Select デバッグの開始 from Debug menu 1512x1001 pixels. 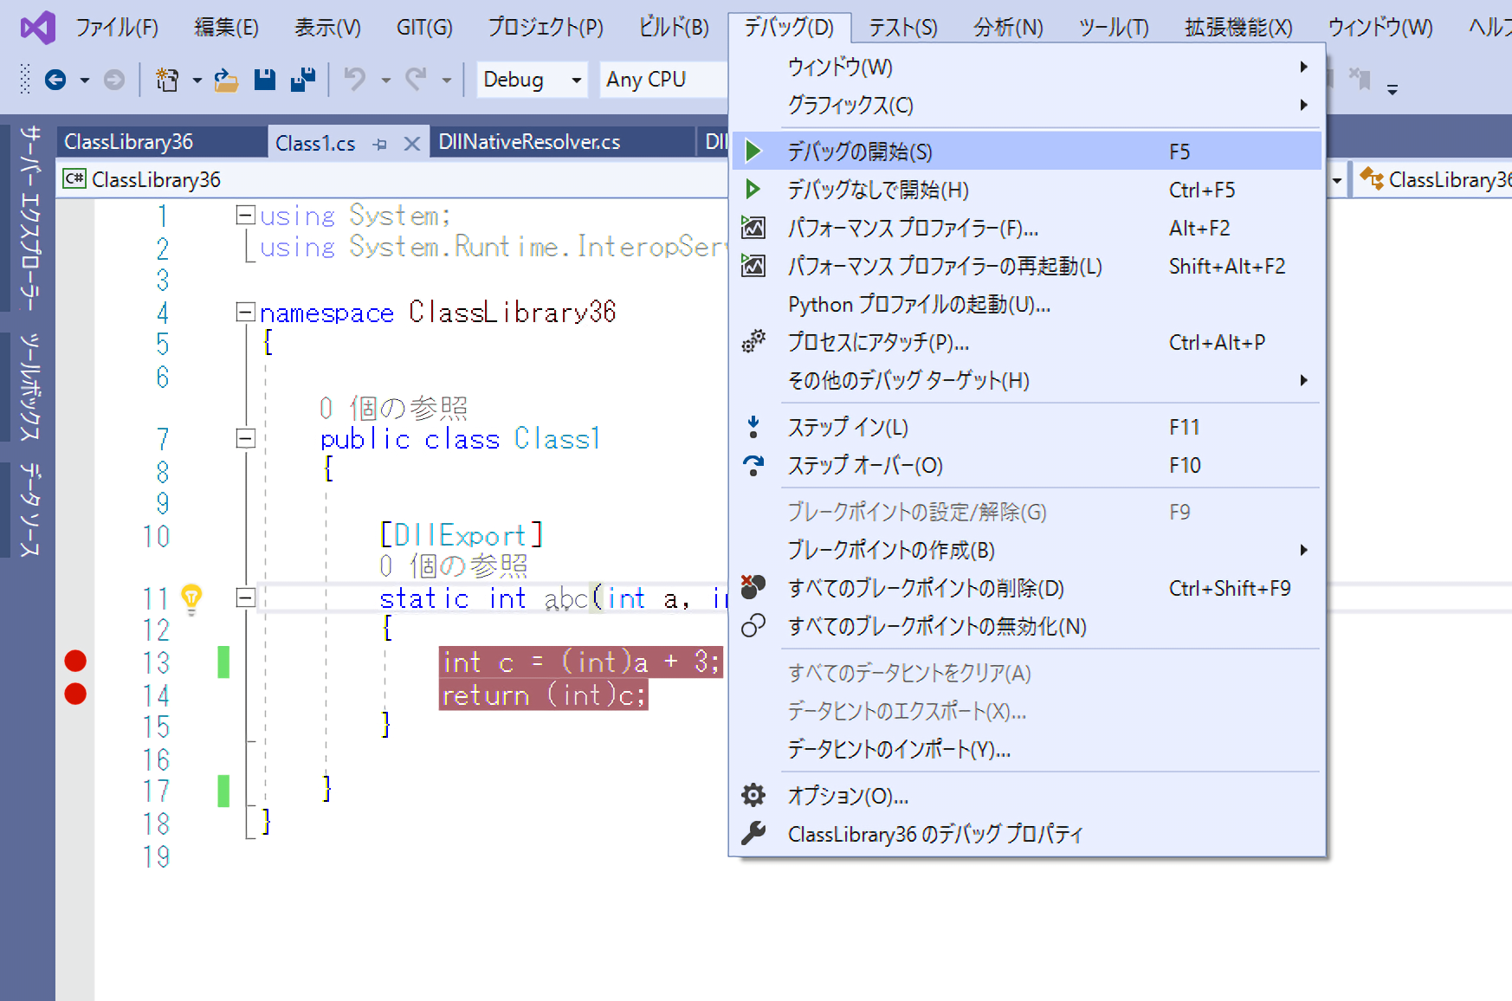859,152
